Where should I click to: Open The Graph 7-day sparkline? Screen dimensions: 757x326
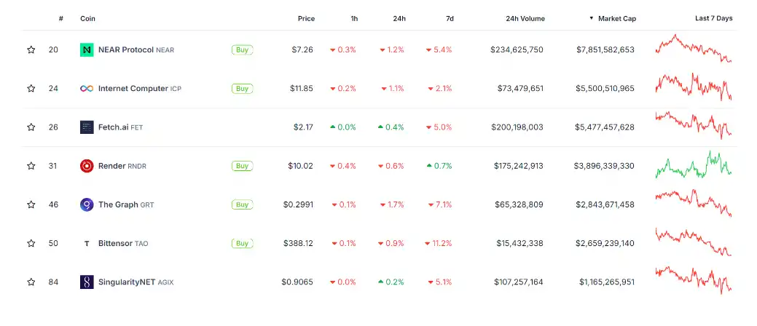[x=694, y=203]
